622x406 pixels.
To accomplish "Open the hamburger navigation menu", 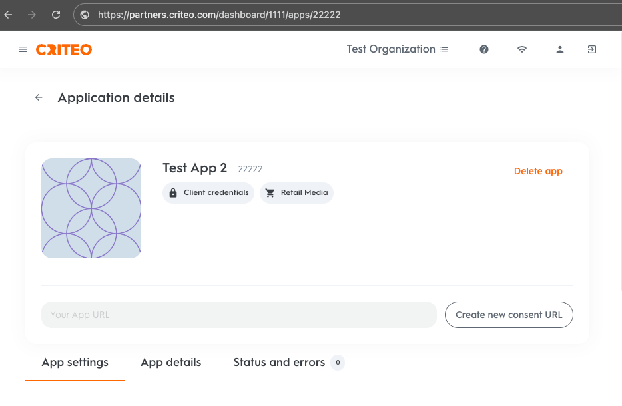I will click(23, 49).
